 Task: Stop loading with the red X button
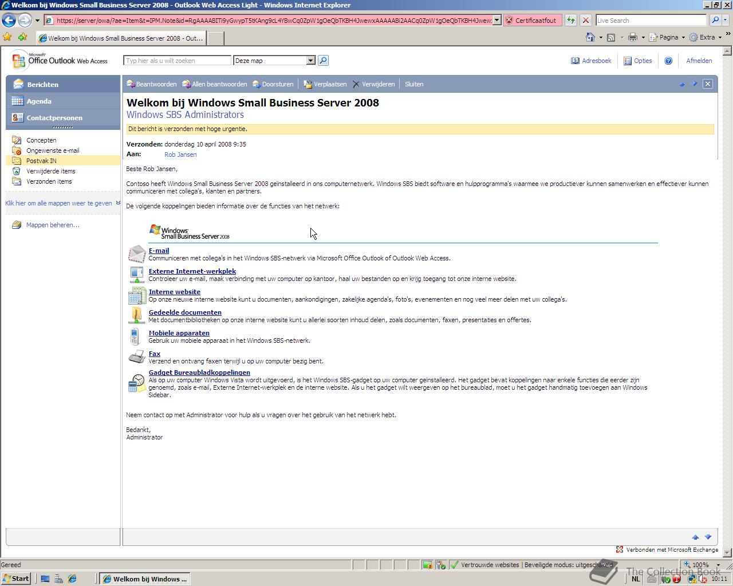pos(585,20)
